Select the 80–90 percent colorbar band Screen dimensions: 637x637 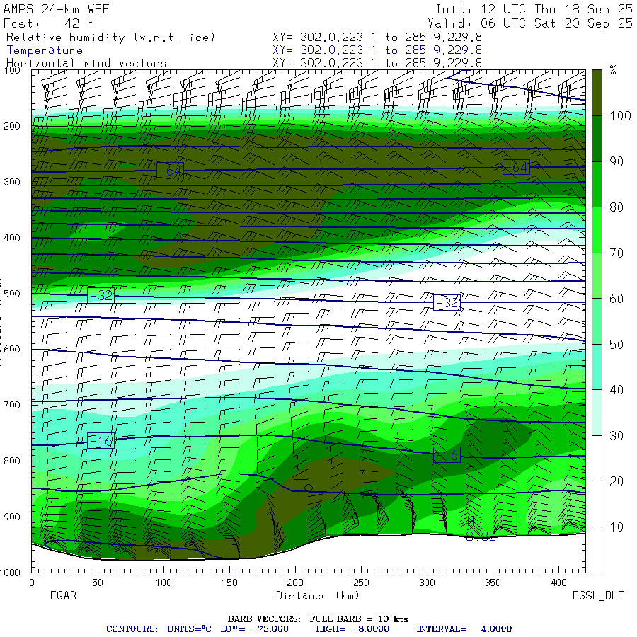click(597, 185)
